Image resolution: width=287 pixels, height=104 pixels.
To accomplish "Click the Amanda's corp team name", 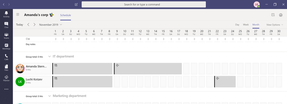I will (x=36, y=15).
